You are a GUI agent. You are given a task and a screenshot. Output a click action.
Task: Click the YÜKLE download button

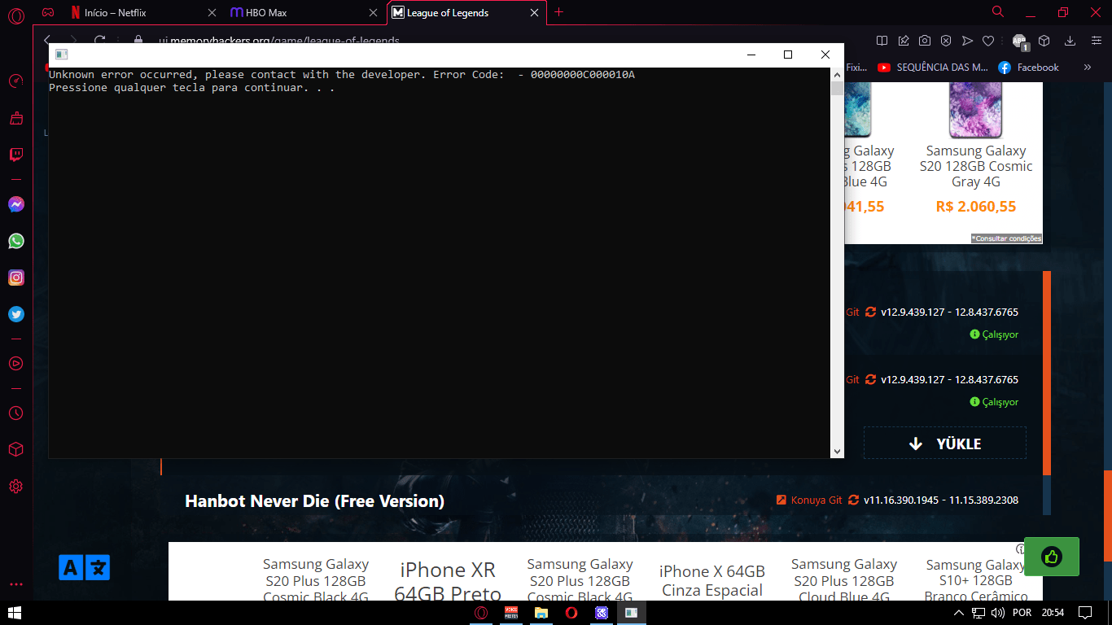[945, 444]
